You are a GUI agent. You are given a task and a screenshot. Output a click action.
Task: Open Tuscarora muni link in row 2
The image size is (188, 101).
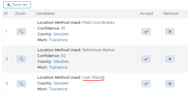click(58, 67)
